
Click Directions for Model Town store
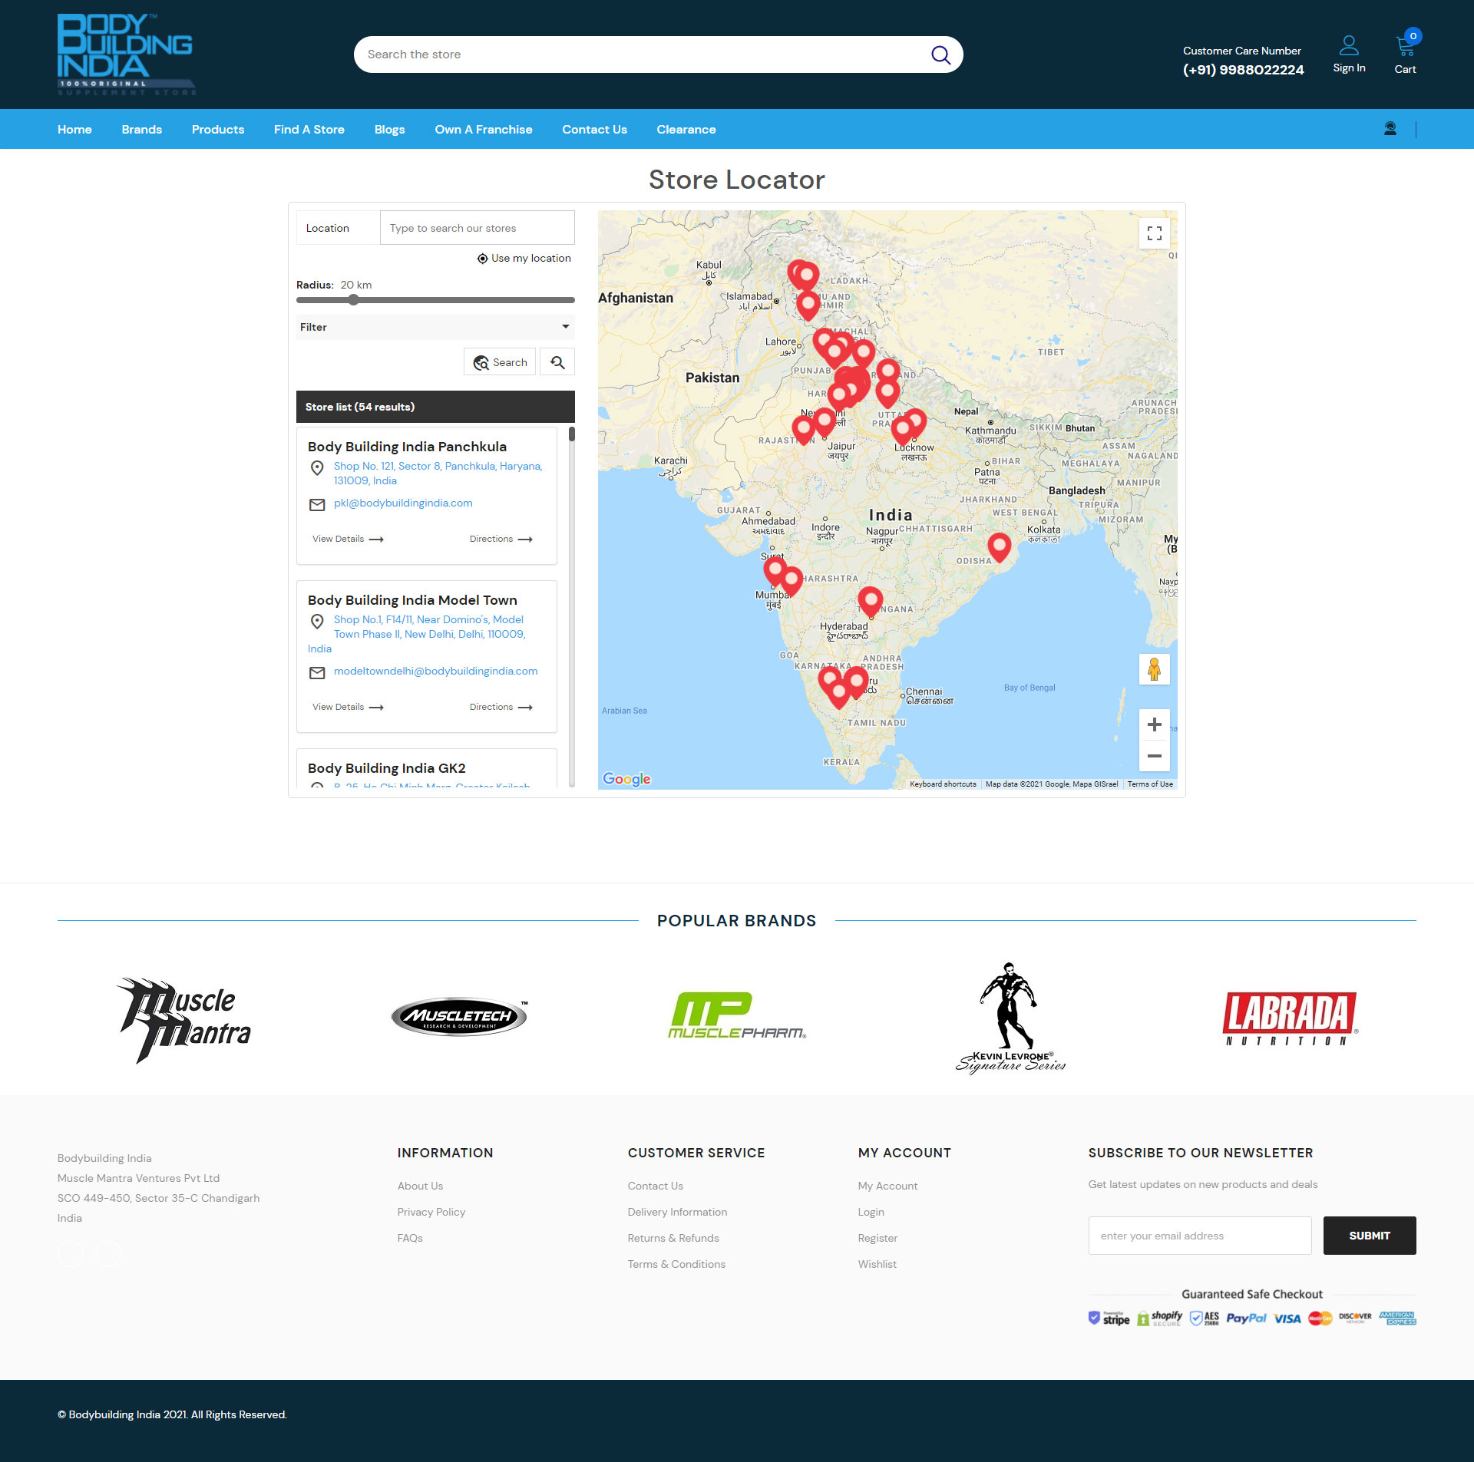pos(501,707)
